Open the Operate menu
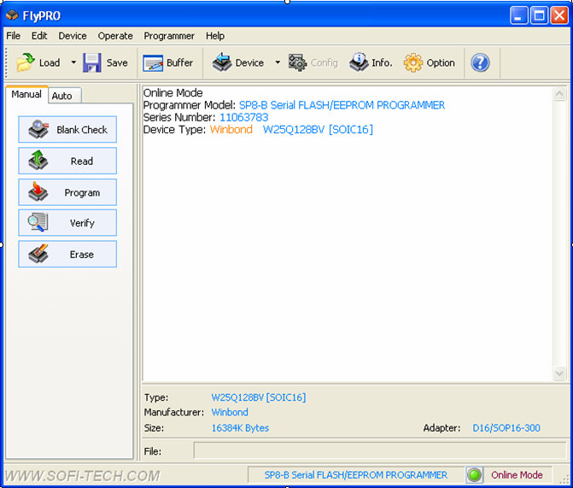The image size is (573, 488). click(x=115, y=36)
